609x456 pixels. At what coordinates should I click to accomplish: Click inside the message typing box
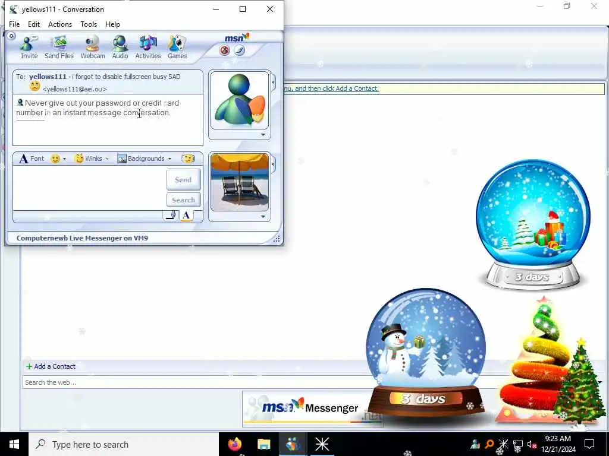point(89,188)
